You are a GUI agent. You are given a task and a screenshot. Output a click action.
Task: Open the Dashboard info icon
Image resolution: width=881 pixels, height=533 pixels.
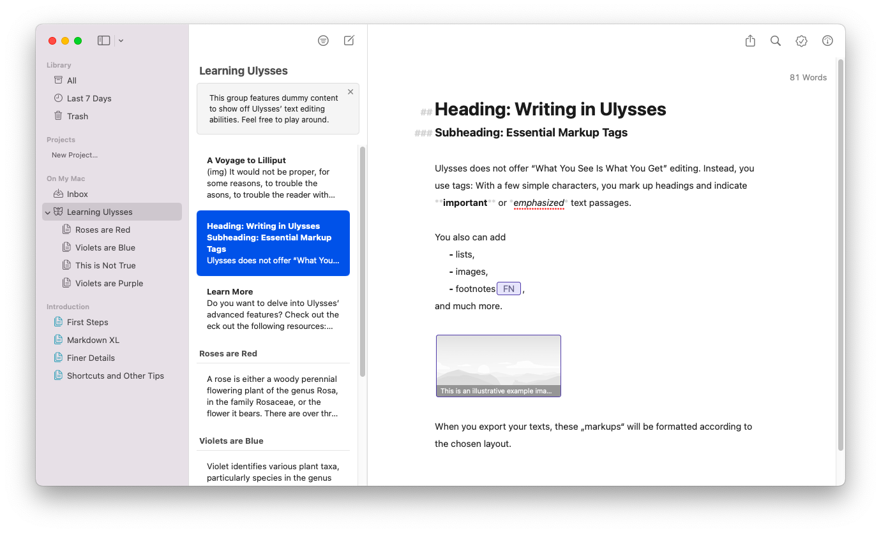(x=828, y=41)
